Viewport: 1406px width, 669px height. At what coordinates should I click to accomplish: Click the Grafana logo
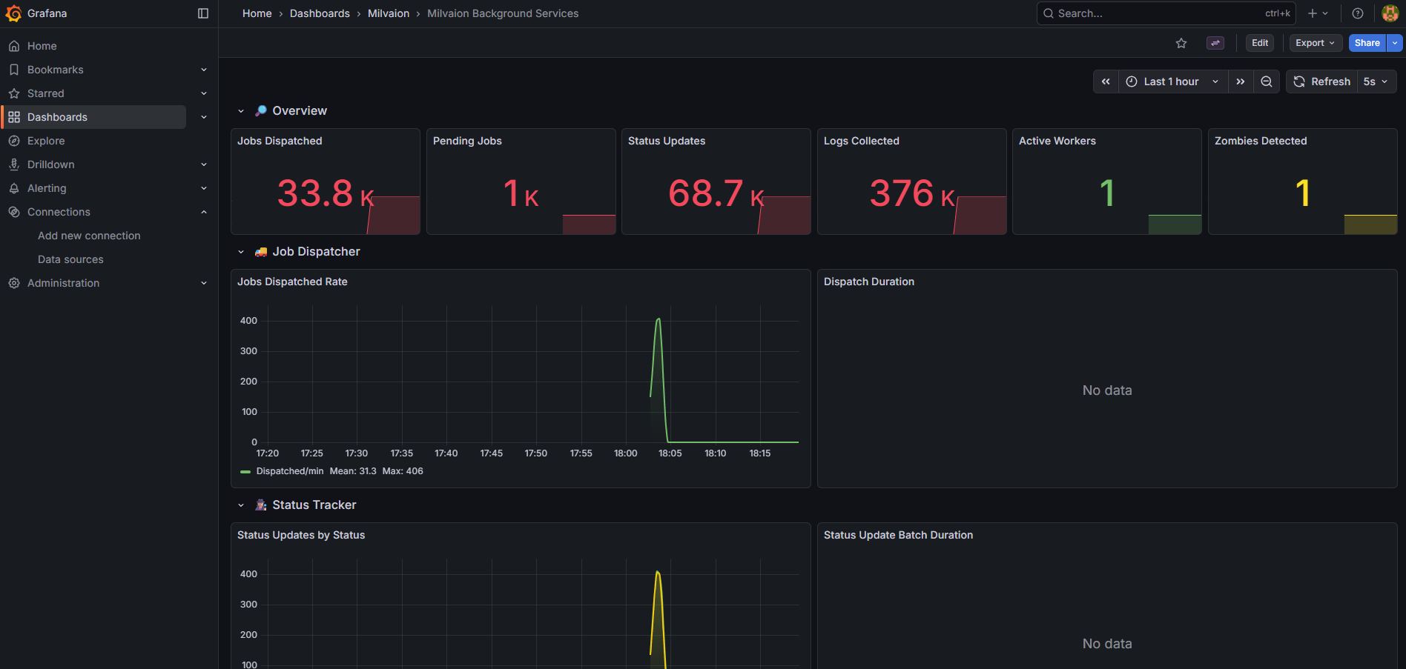(13, 13)
